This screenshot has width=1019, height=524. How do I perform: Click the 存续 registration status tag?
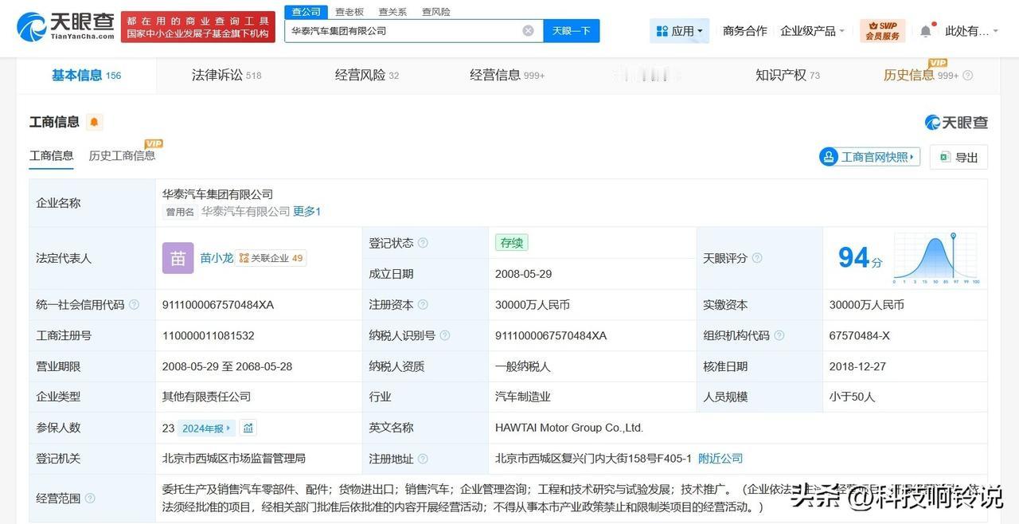click(x=511, y=243)
